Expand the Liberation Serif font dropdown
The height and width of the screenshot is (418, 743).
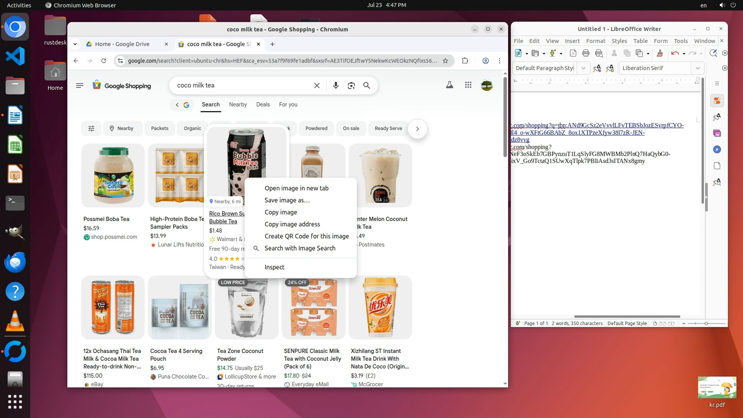click(x=697, y=68)
